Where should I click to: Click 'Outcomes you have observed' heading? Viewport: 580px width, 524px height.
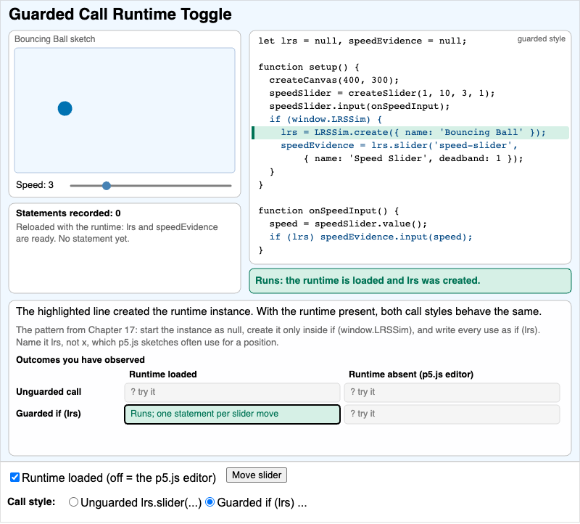(80, 360)
